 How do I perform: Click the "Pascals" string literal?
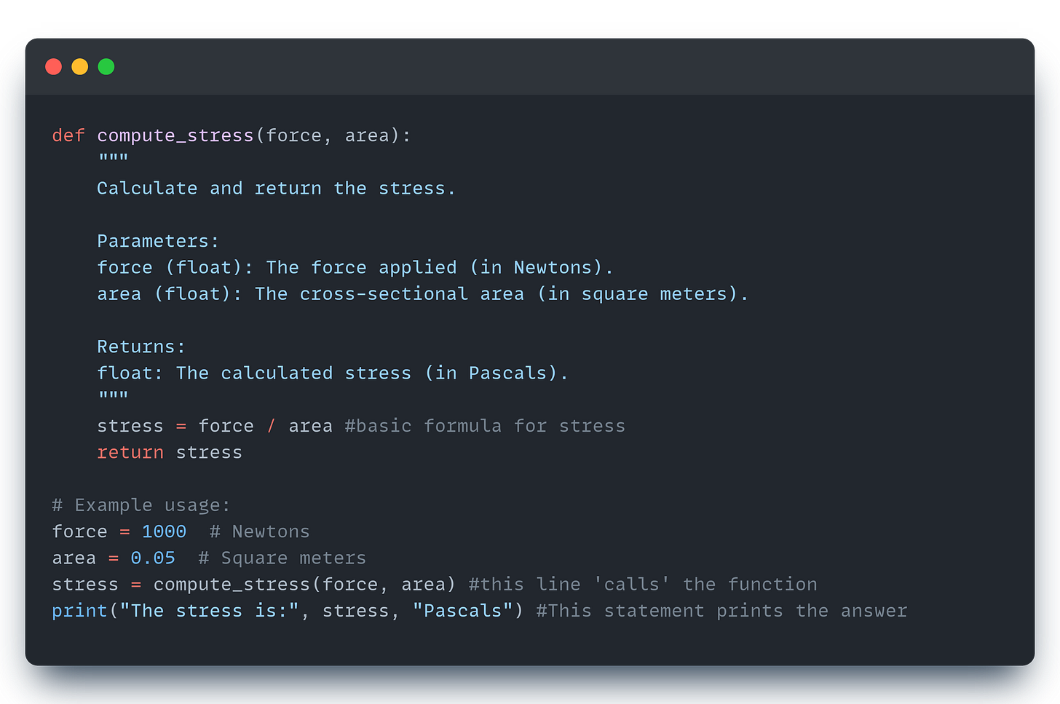click(462, 611)
